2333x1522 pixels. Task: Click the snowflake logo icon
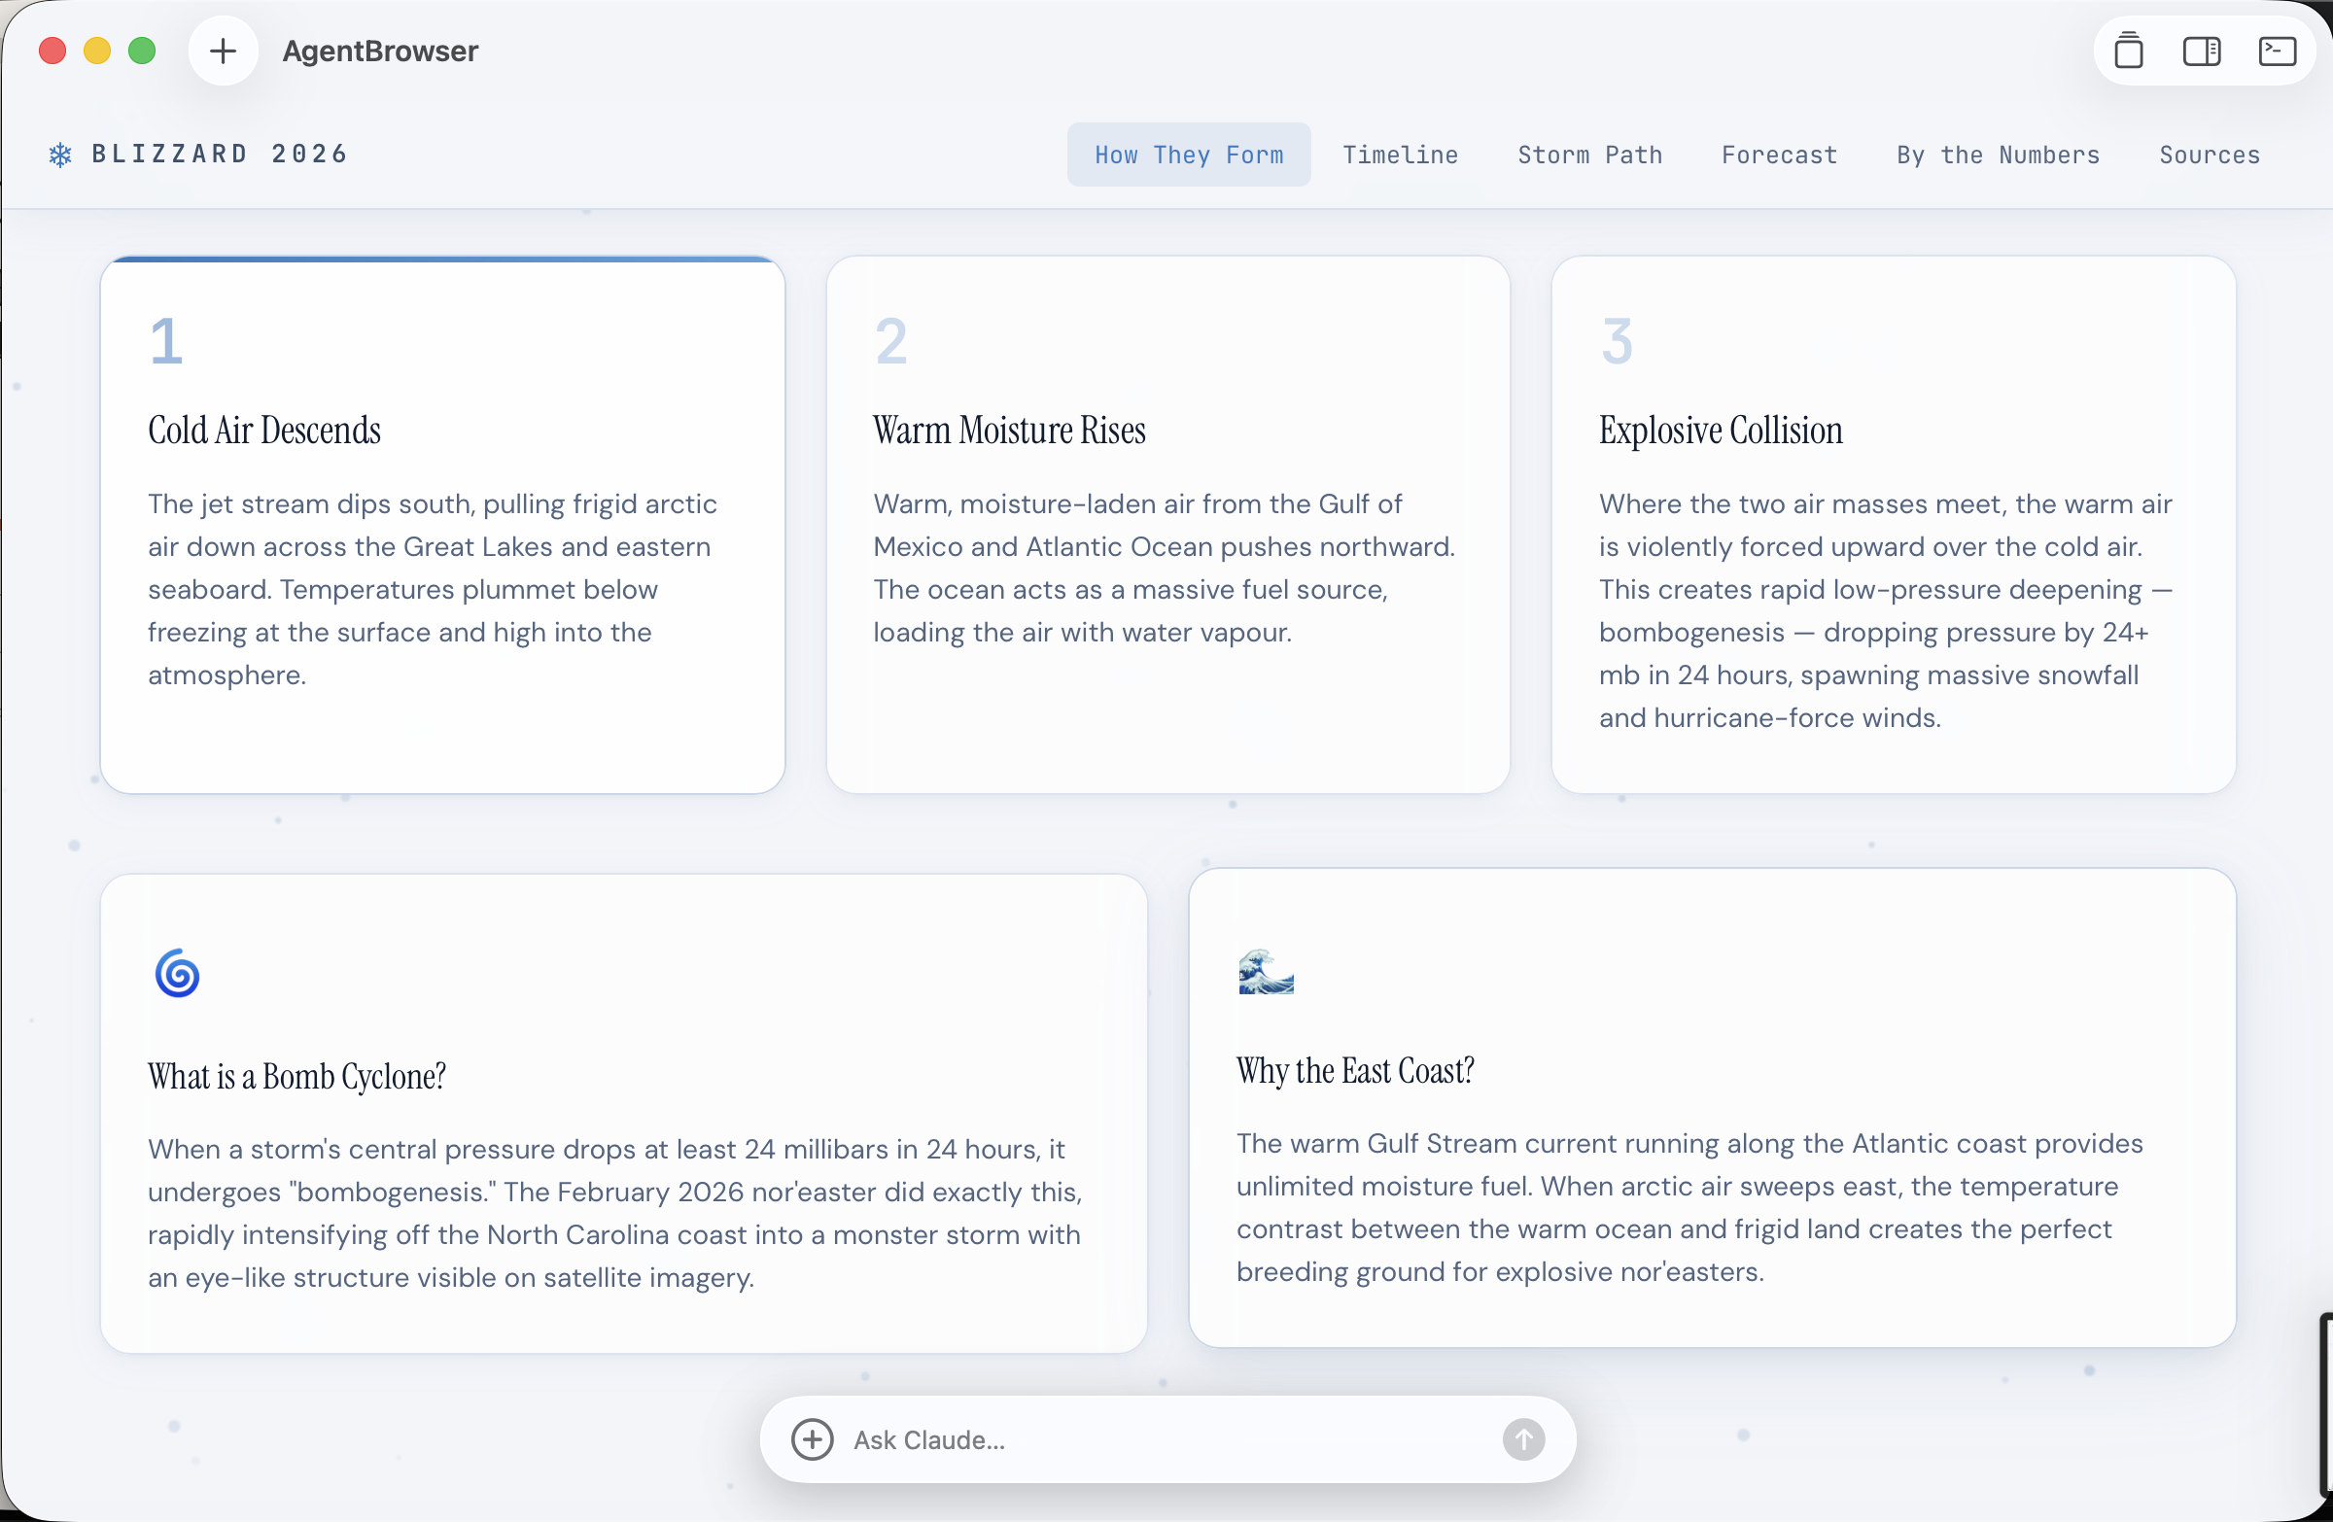click(x=61, y=155)
